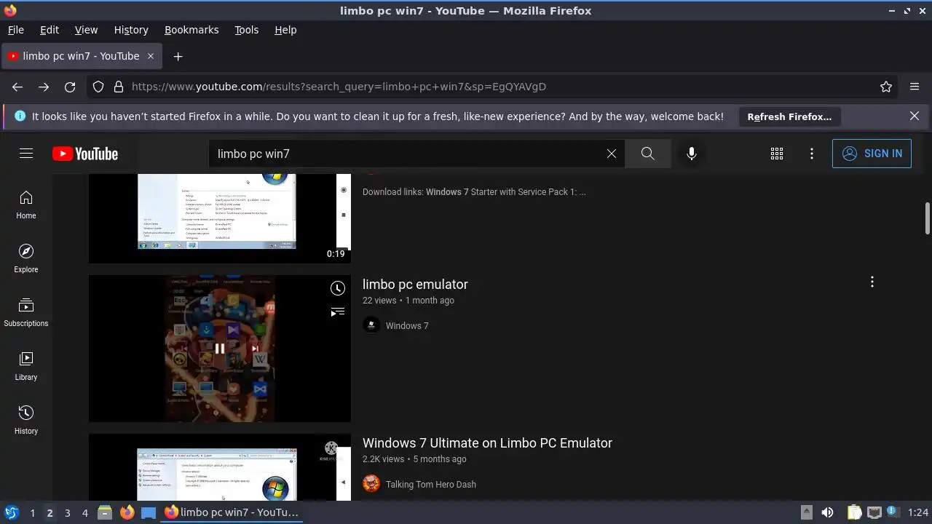This screenshot has height=524, width=932.
Task: Open the Edit menu
Action: (x=50, y=30)
